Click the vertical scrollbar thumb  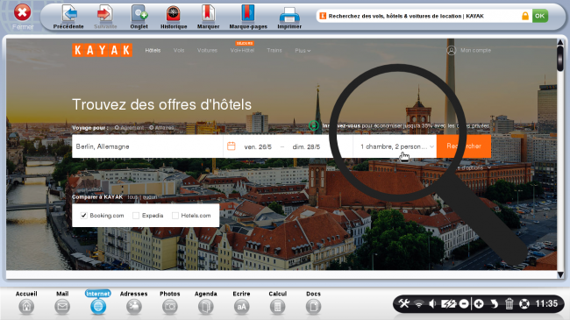tap(560, 59)
